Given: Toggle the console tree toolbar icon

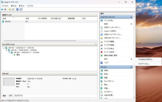Looking at the screenshot, I should coord(13,9).
